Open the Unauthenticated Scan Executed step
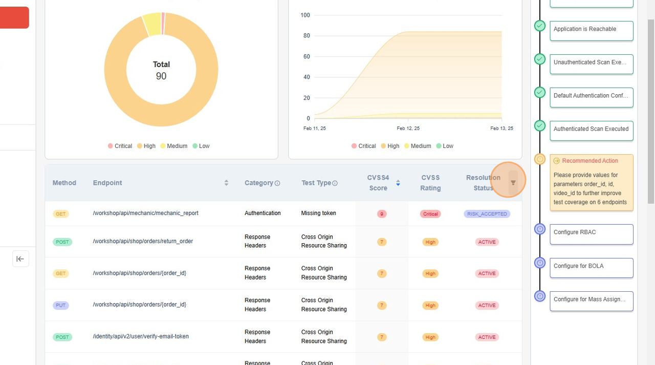The height and width of the screenshot is (365, 655). click(x=591, y=63)
